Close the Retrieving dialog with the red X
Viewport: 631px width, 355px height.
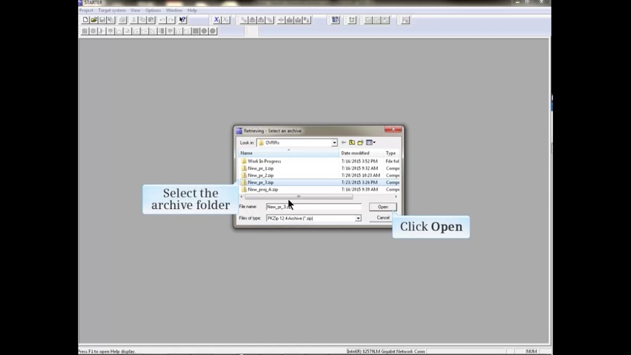[x=393, y=130]
